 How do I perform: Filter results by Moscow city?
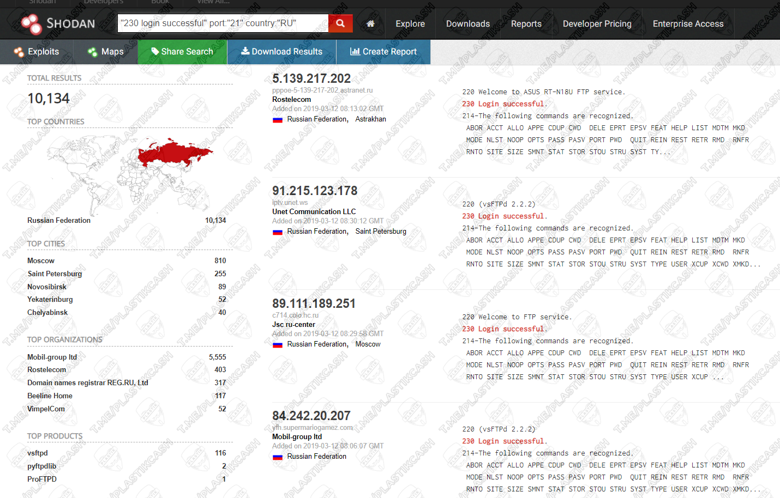pyautogui.click(x=41, y=261)
